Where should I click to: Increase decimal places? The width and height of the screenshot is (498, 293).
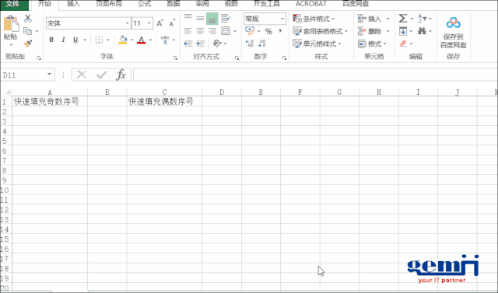coord(250,44)
